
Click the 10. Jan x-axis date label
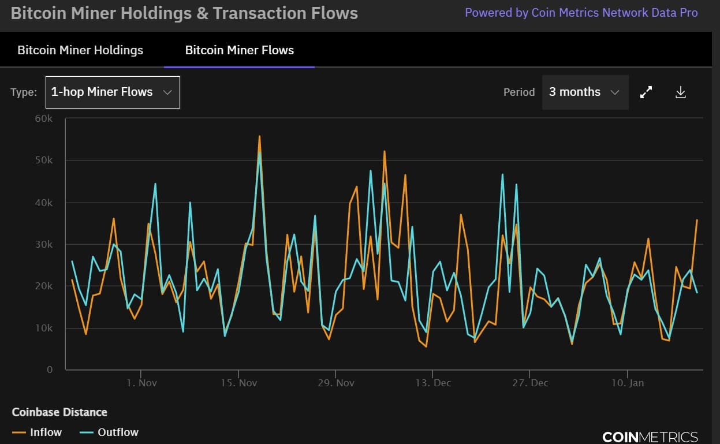(x=628, y=383)
